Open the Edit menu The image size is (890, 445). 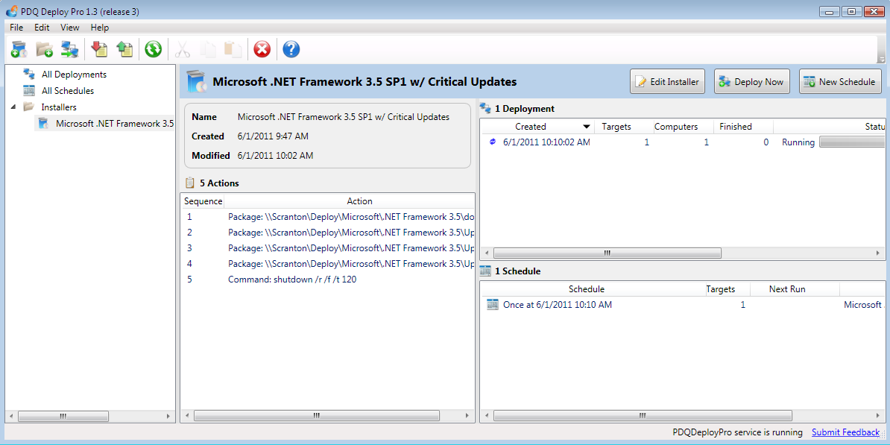click(x=42, y=28)
